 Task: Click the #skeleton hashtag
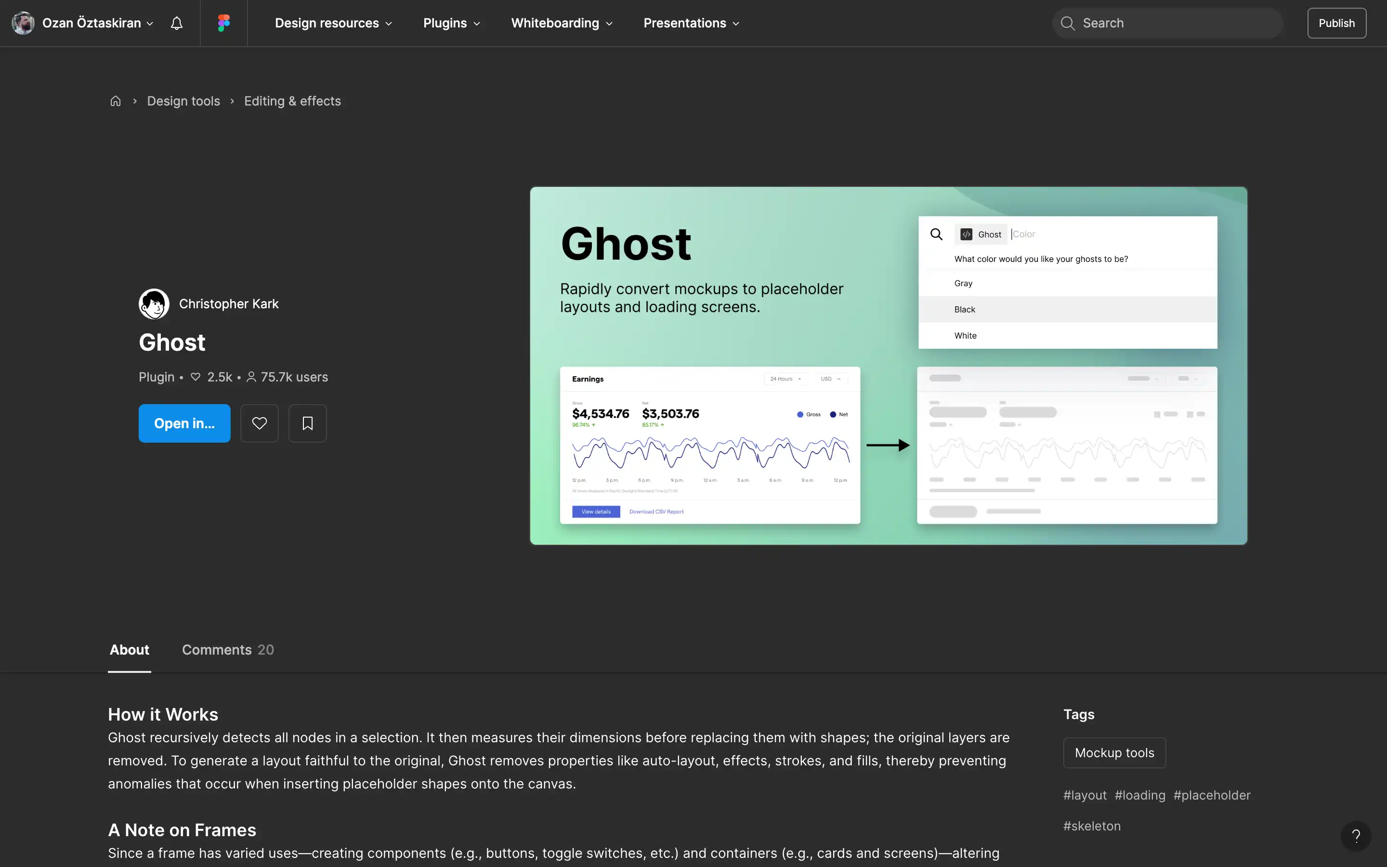pyautogui.click(x=1092, y=826)
